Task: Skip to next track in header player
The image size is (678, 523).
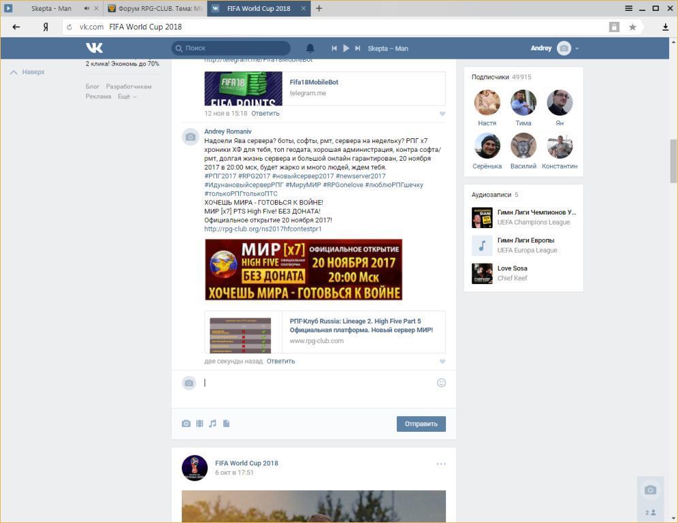Action: [357, 48]
